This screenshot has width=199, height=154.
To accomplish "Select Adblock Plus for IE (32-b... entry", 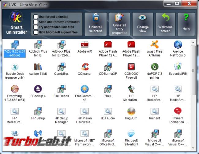I will coord(61,49).
